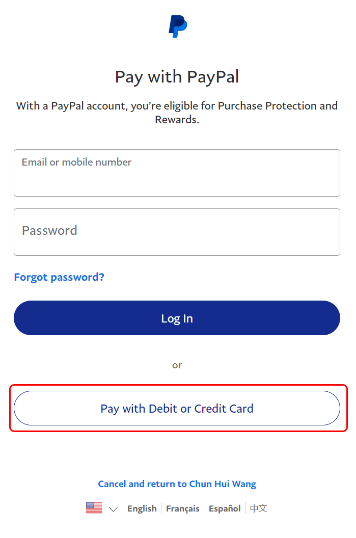
Task: Expand the country chevron next to flag
Action: click(114, 509)
